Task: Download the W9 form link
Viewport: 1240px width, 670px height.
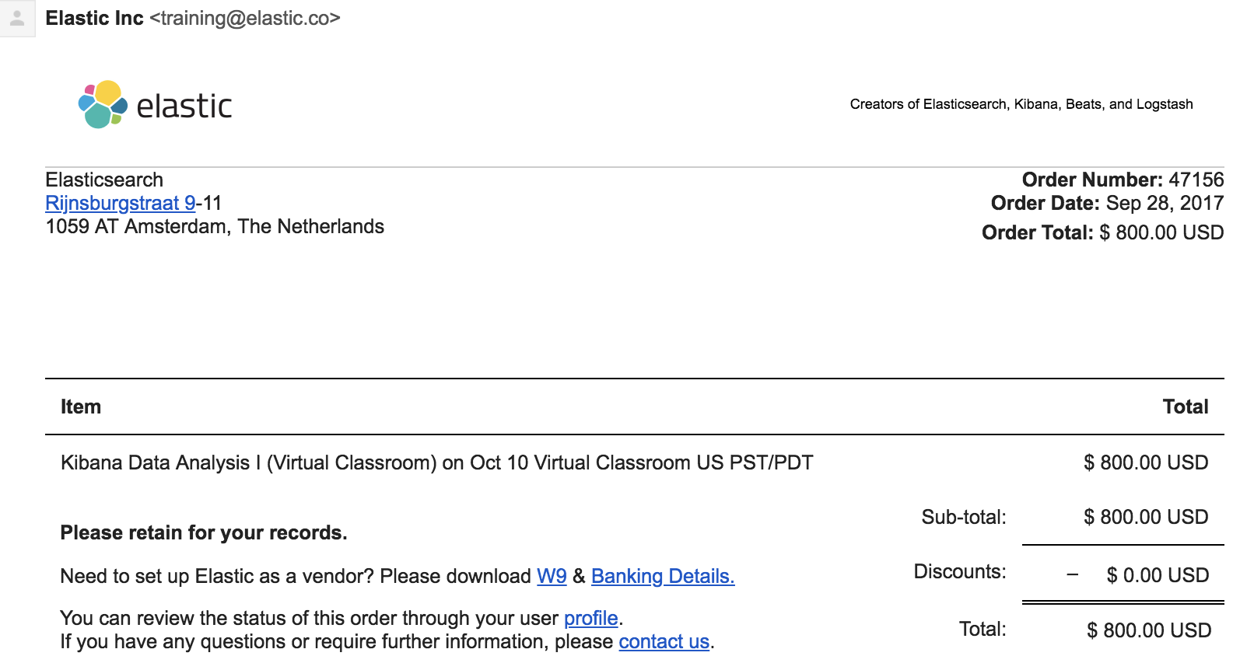Action: pos(552,576)
